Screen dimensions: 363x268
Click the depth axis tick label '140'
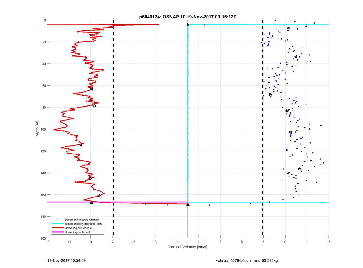(43, 173)
